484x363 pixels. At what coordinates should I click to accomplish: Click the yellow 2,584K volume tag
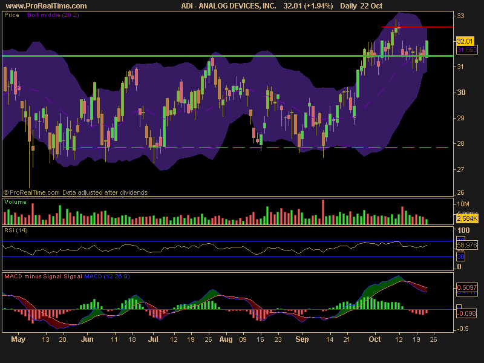click(467, 219)
